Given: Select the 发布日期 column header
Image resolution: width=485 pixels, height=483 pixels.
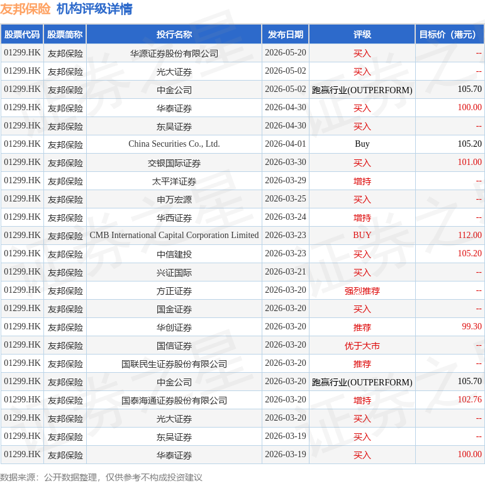Looking at the screenshot, I should 286,35.
